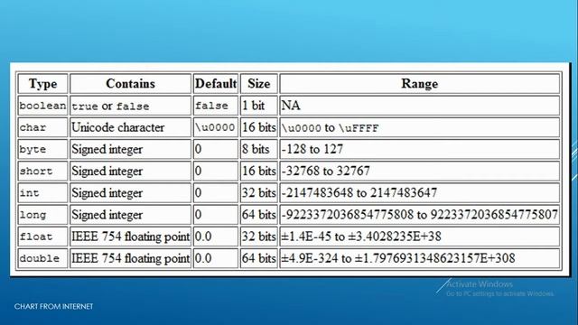The height and width of the screenshot is (325, 578).
Task: Click 'Signed integer' in the int row
Action: tap(130, 192)
